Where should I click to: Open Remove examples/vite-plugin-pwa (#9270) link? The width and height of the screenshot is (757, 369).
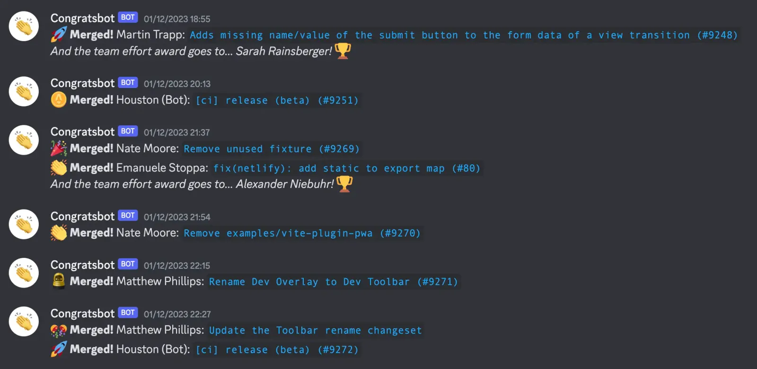[302, 233]
